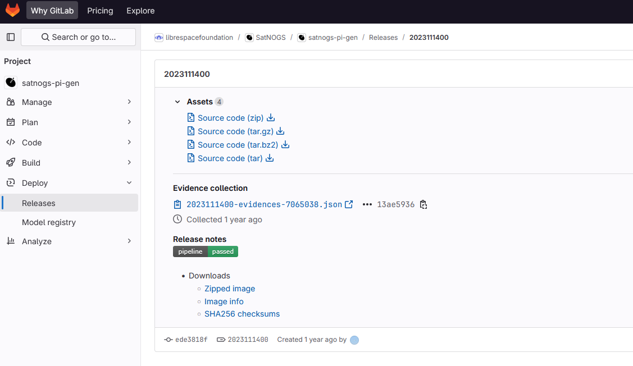
Task: Open tag 2023111400 in the footer
Action: click(248, 340)
